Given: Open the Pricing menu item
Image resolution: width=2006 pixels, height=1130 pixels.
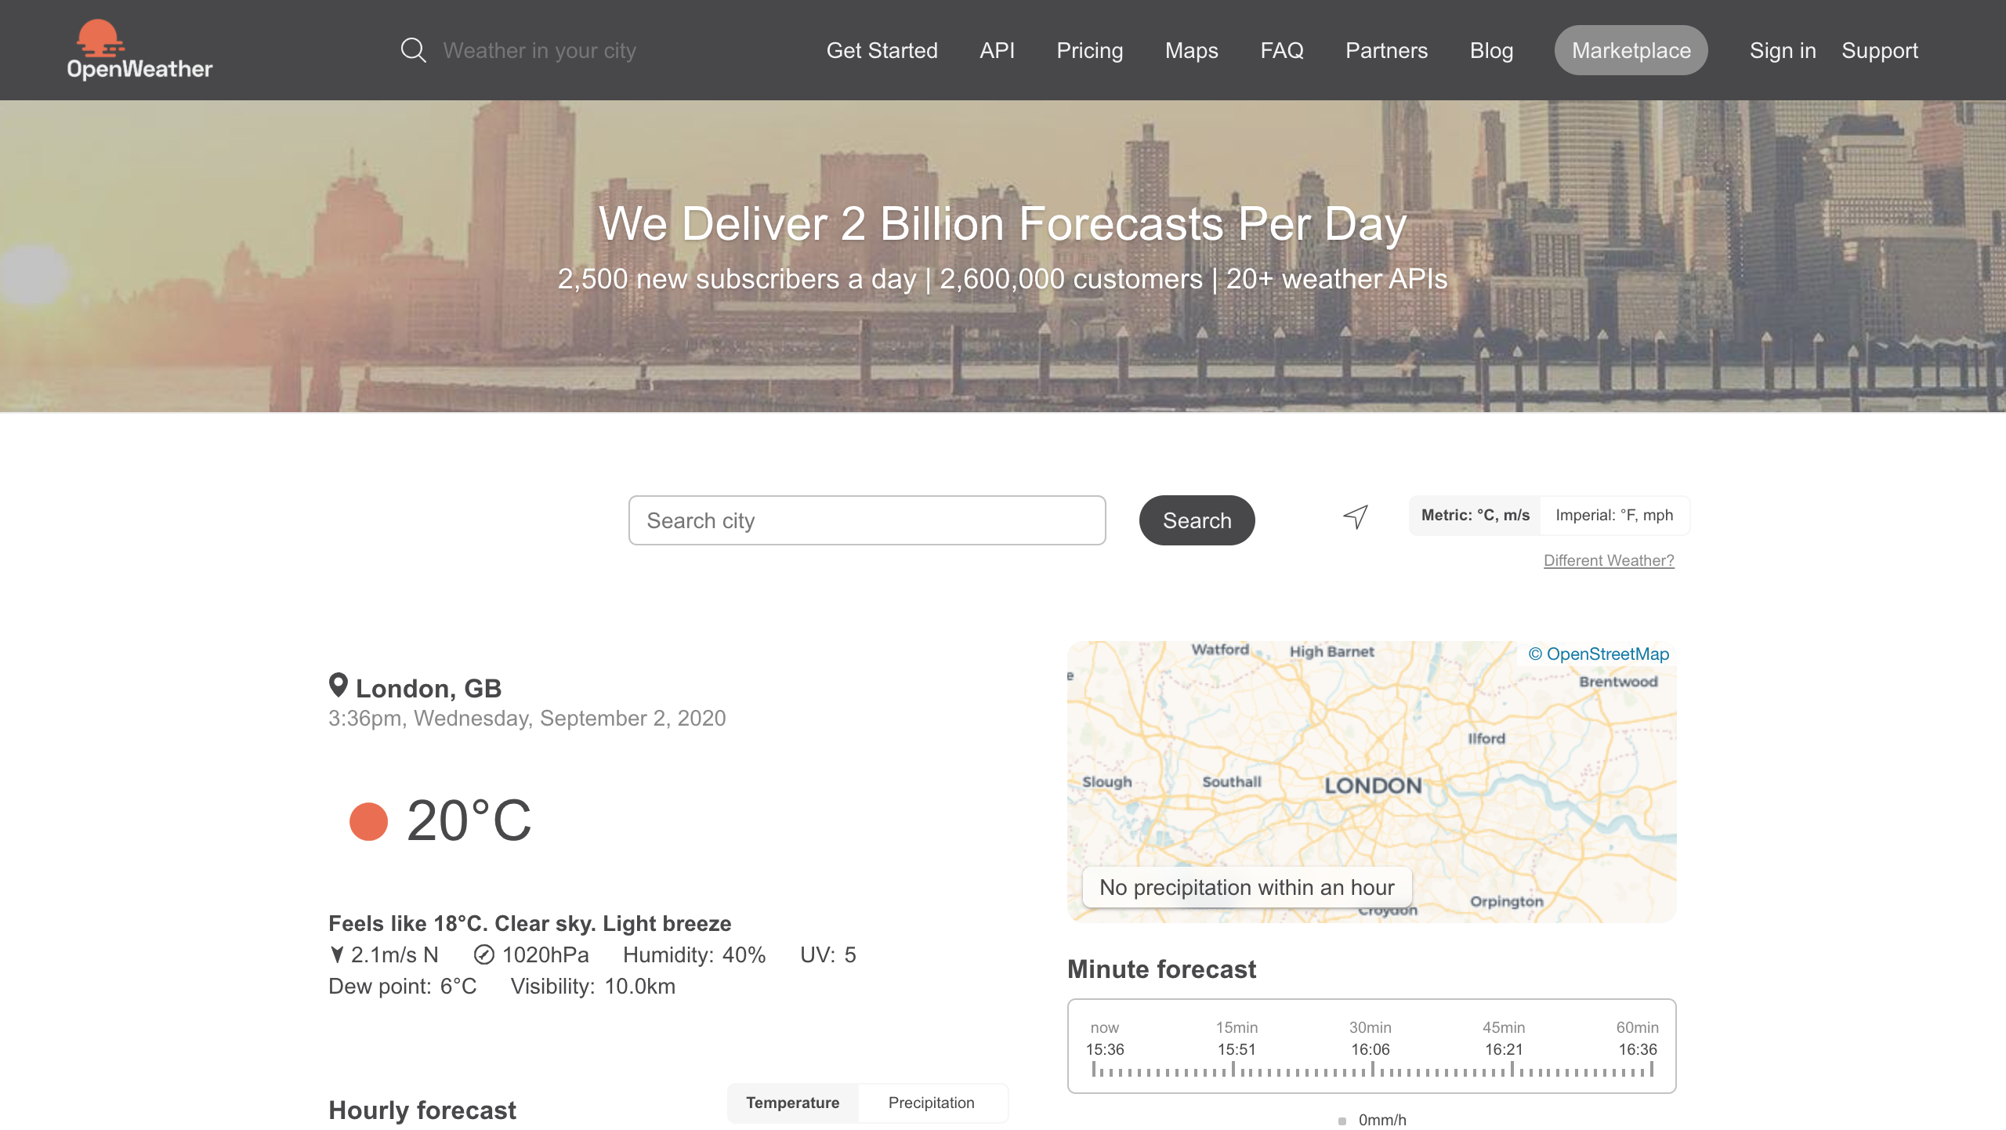Looking at the screenshot, I should 1089,50.
